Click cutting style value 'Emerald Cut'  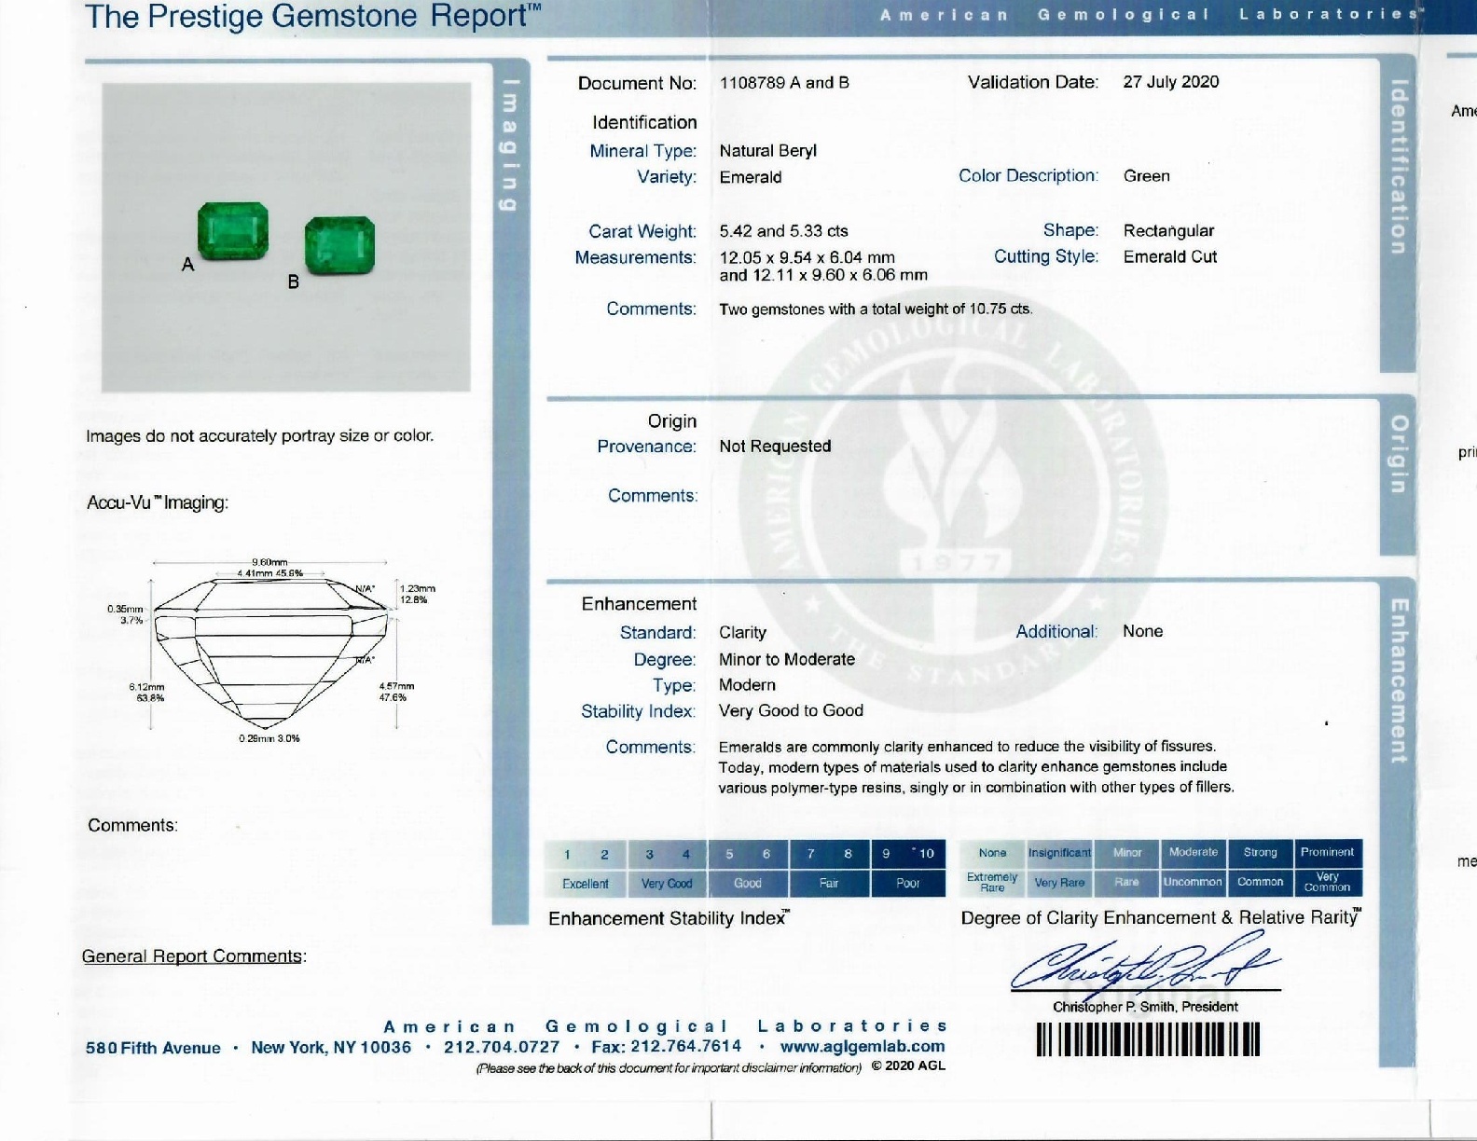pyautogui.click(x=1170, y=257)
